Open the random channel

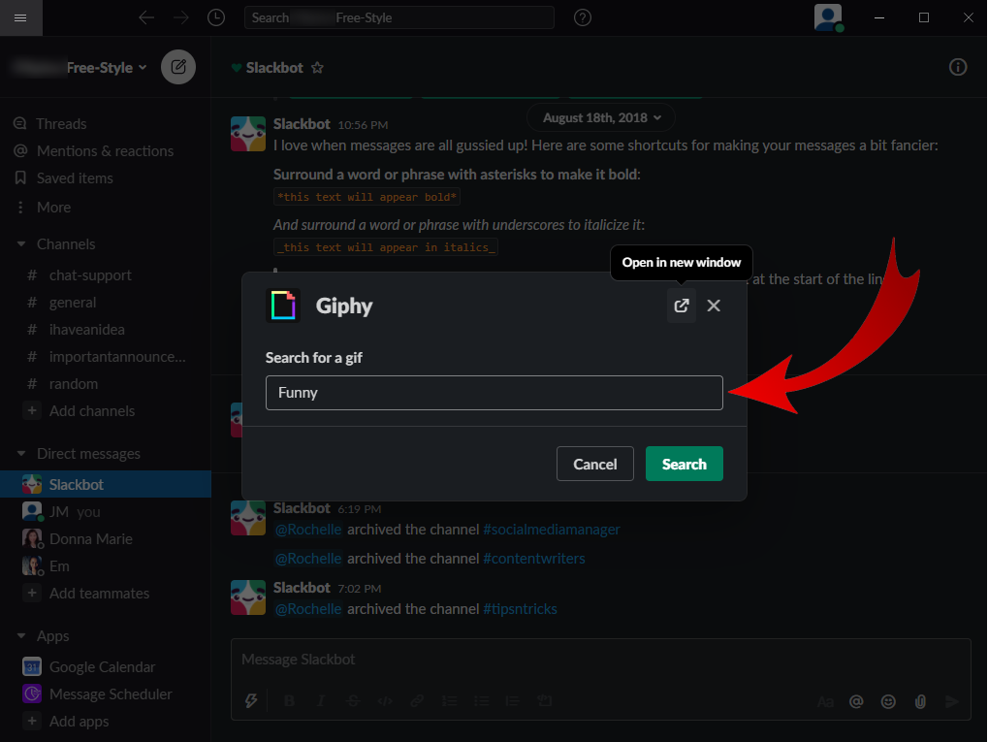pyautogui.click(x=73, y=384)
